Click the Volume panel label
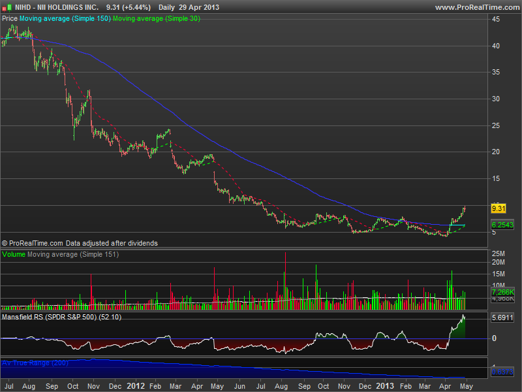The width and height of the screenshot is (522, 392). click(x=14, y=254)
